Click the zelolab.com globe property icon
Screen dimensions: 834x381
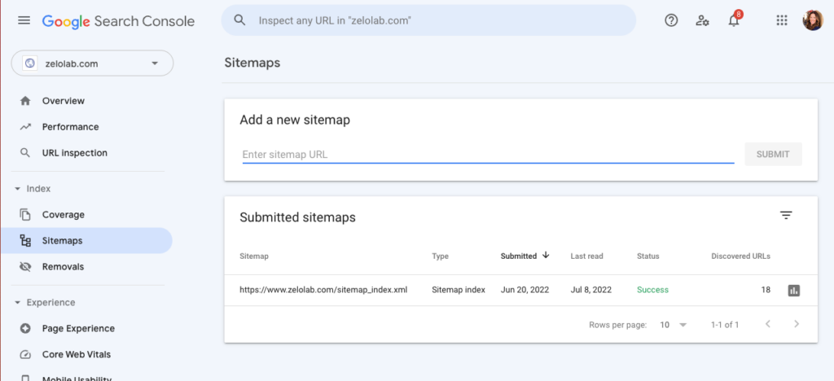pyautogui.click(x=30, y=63)
